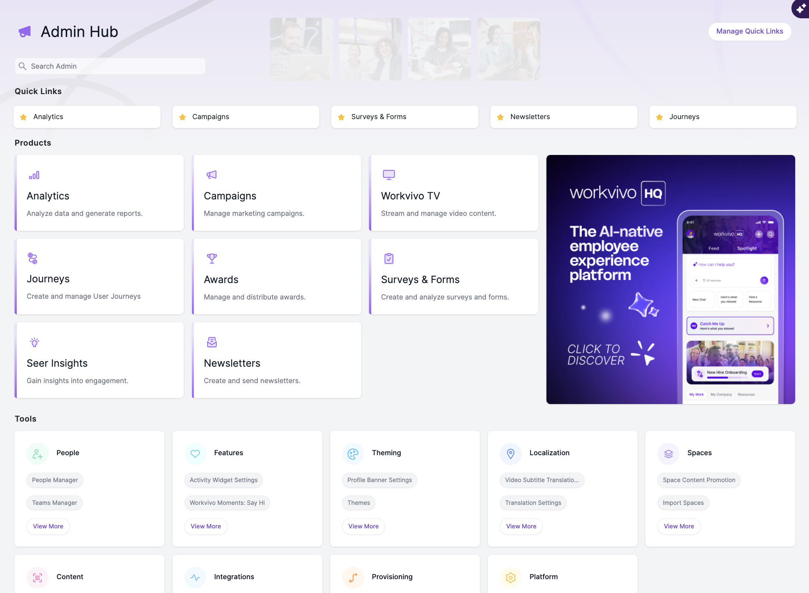809x593 pixels.
Task: Open the Surveys & Forms quick link
Action: click(405, 117)
